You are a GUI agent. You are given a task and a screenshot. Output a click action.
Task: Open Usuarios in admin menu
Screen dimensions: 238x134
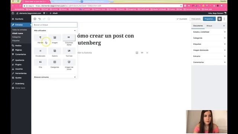pyautogui.click(x=21, y=69)
